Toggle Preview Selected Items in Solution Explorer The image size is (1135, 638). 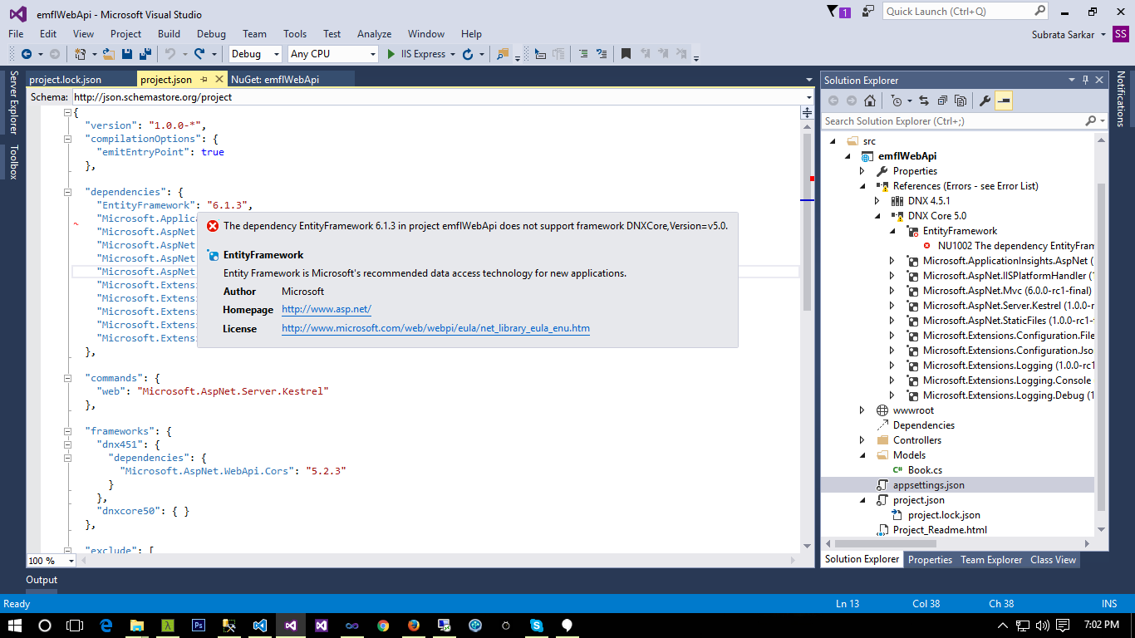pyautogui.click(x=1004, y=101)
